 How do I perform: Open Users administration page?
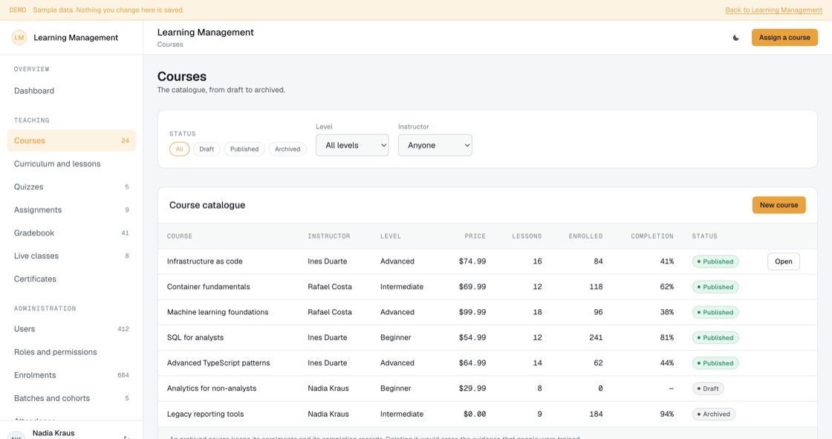[71, 328]
